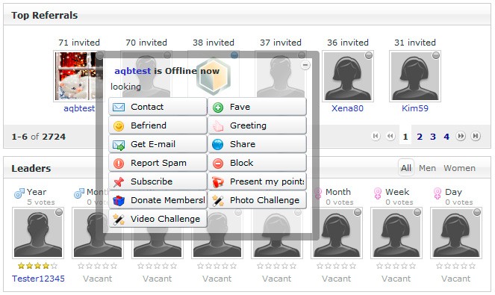Click the wand Video Challenge icon
This screenshot has height=295, width=495.
[119, 220]
